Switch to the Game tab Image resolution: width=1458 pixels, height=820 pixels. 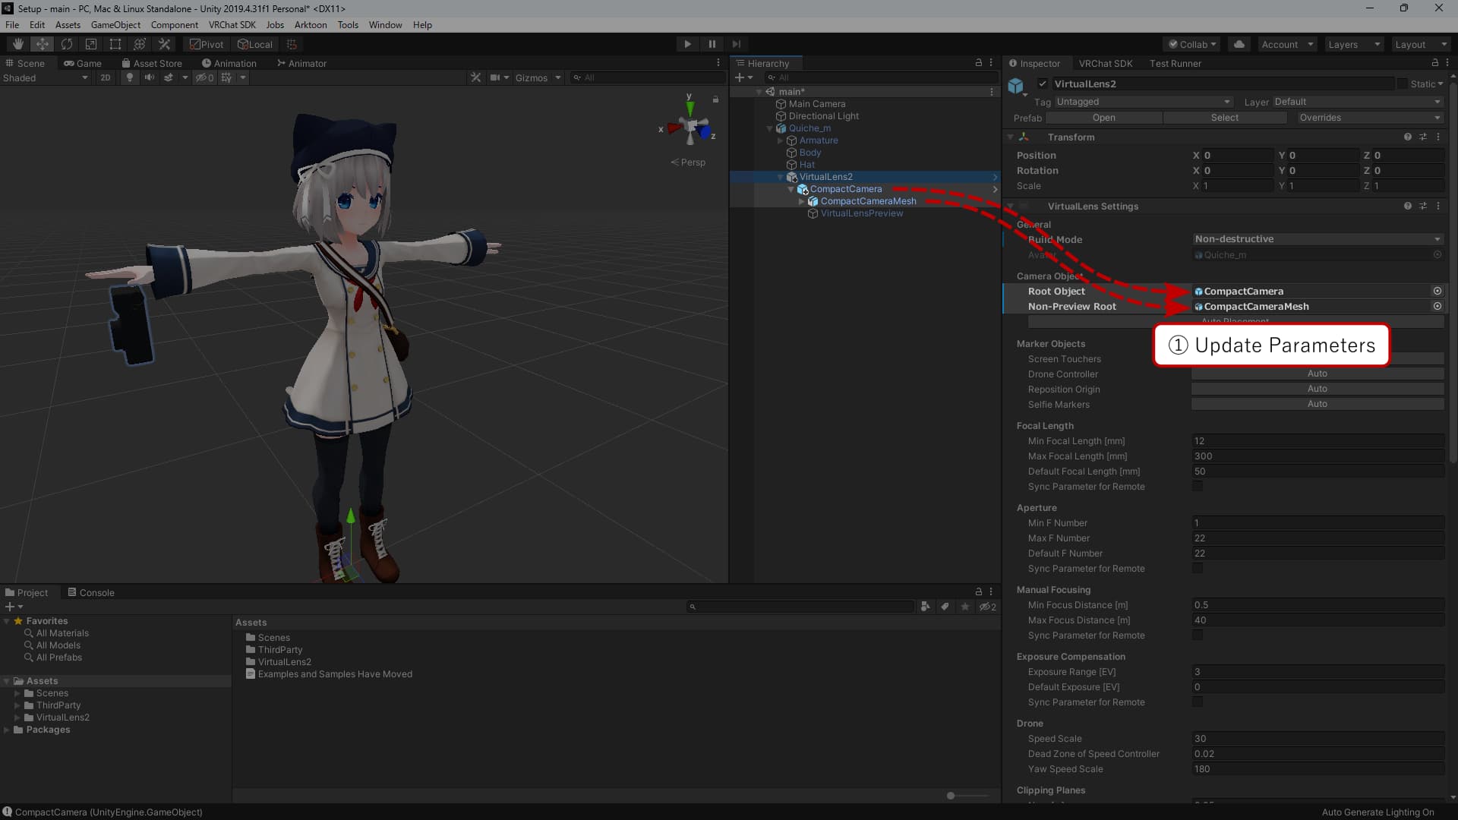pos(82,64)
